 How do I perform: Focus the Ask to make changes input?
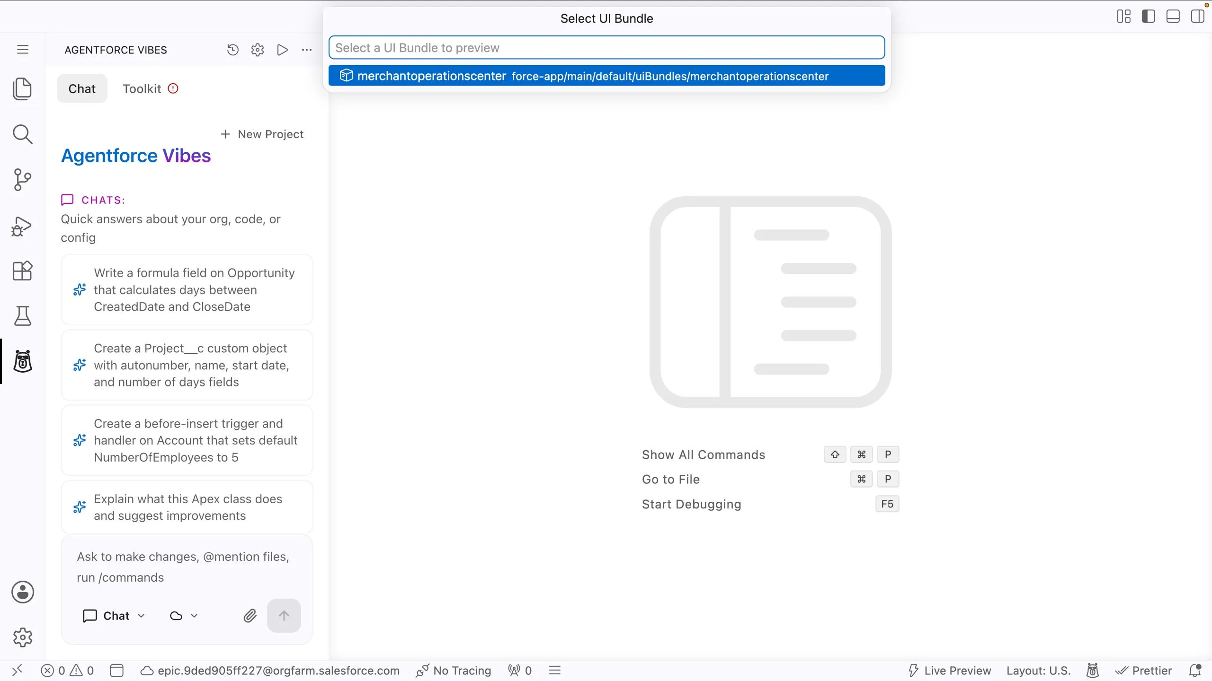tap(187, 567)
